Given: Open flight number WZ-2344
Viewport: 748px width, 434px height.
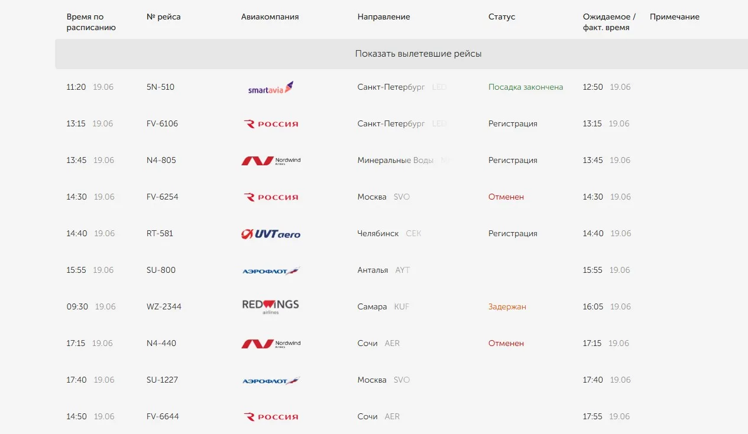Looking at the screenshot, I should point(164,306).
